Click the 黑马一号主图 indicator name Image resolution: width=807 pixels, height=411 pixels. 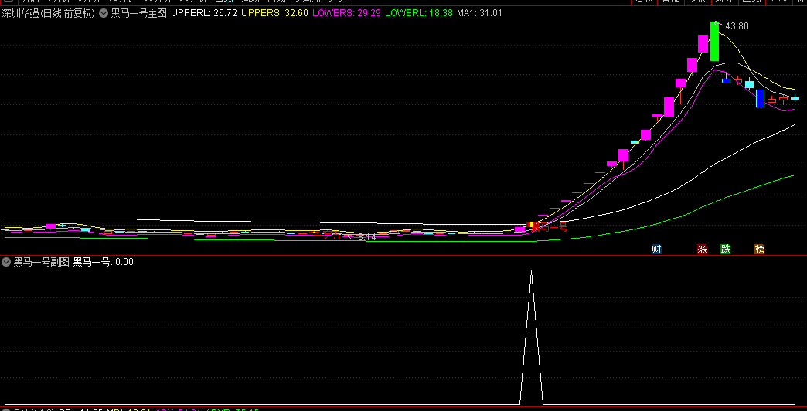tap(138, 13)
